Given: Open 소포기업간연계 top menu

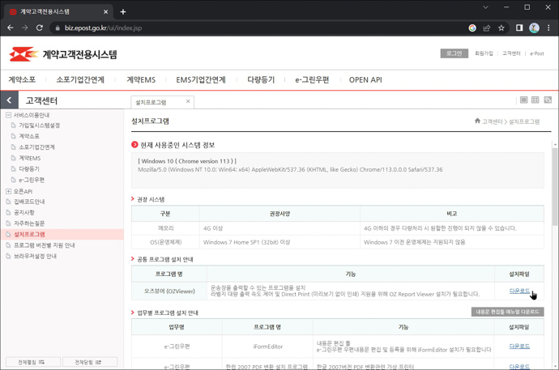Looking at the screenshot, I should tap(80, 79).
